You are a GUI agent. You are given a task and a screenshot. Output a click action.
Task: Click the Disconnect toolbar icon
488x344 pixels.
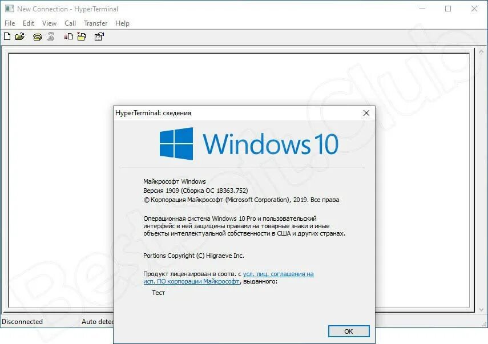[x=51, y=37]
